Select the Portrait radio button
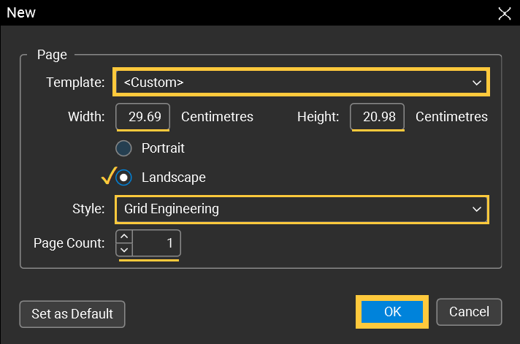 point(123,148)
